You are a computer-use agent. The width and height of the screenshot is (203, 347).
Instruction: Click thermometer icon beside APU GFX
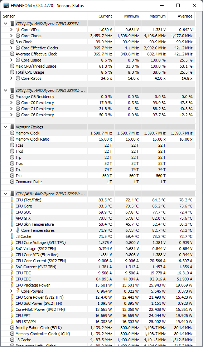coord(12,218)
